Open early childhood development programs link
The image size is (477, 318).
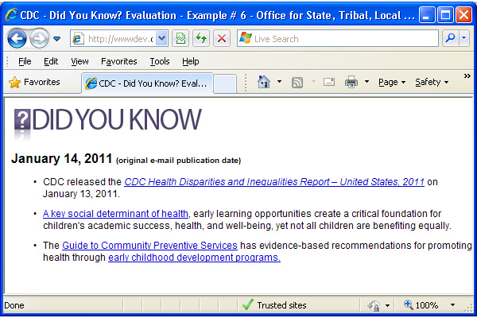tap(194, 258)
